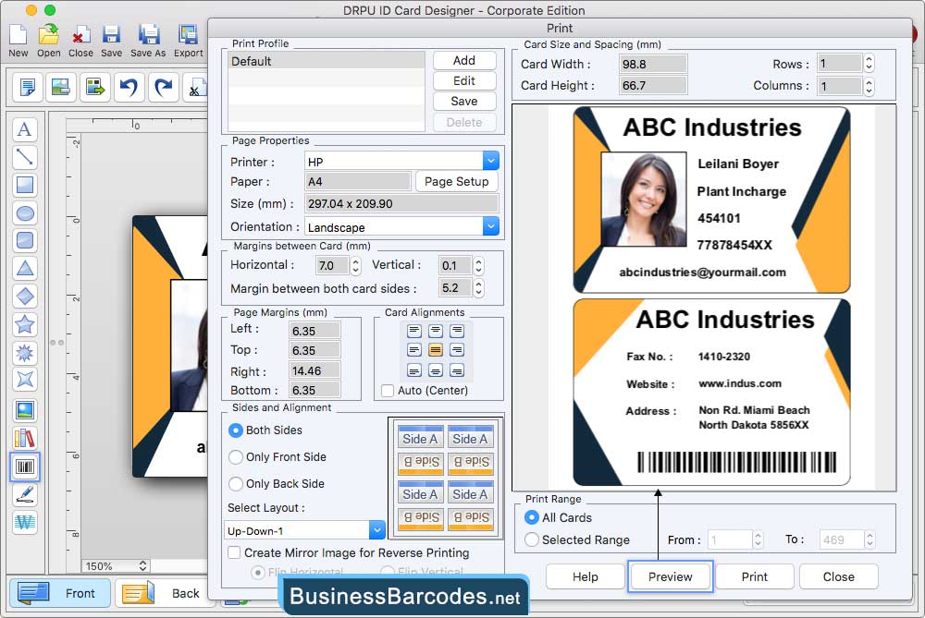Close the Print dialog with Close button
This screenshot has height=618, width=925.
click(x=839, y=576)
